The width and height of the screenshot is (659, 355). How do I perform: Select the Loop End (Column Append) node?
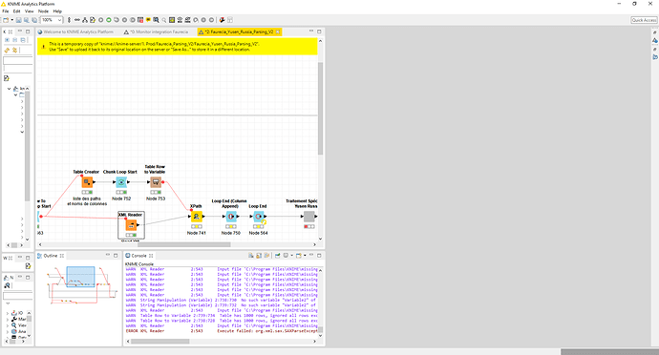(231, 217)
